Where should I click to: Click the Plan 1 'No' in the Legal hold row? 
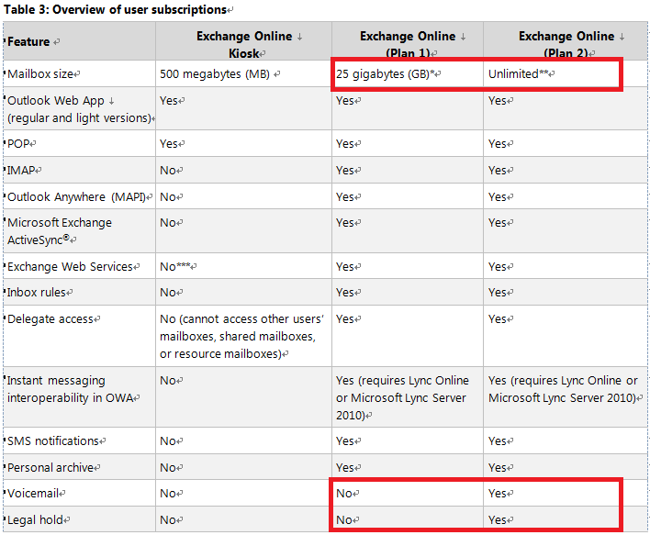pos(344,520)
